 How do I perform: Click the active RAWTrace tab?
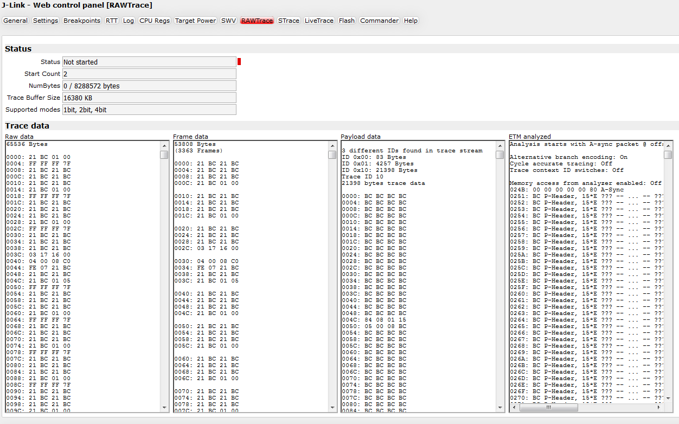coord(257,21)
